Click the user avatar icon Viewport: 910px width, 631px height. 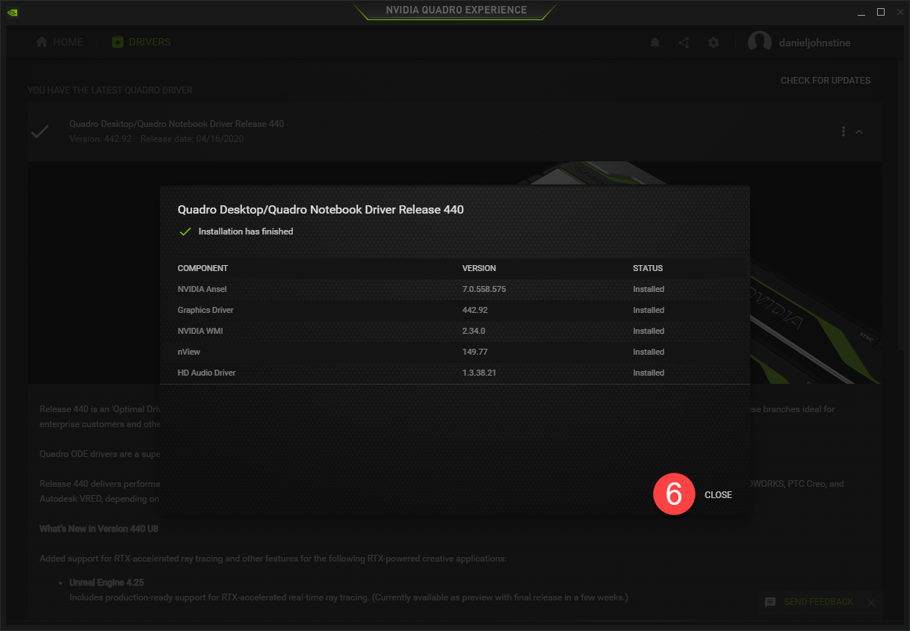(760, 43)
